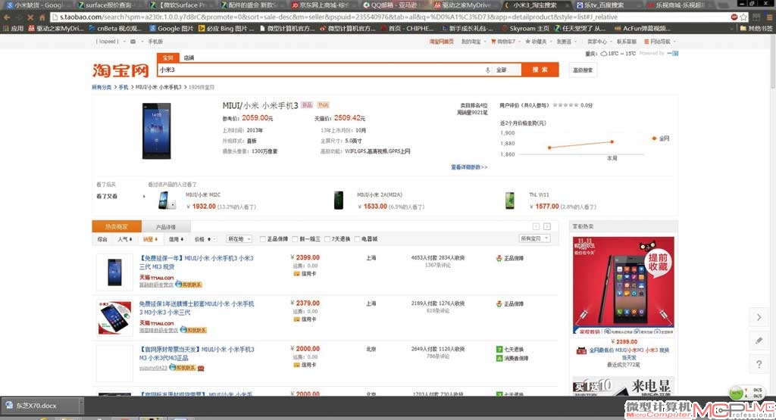Viewport: 776px width, 420px height.
Task: Open the MIUI/小米 MI2C product thumbnail
Action: pos(167,200)
